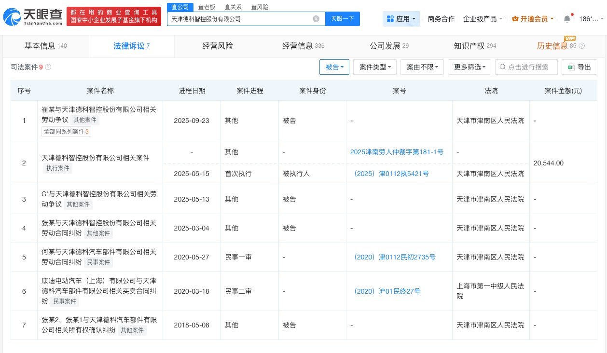Open the 历史信息 VIP tab

553,46
